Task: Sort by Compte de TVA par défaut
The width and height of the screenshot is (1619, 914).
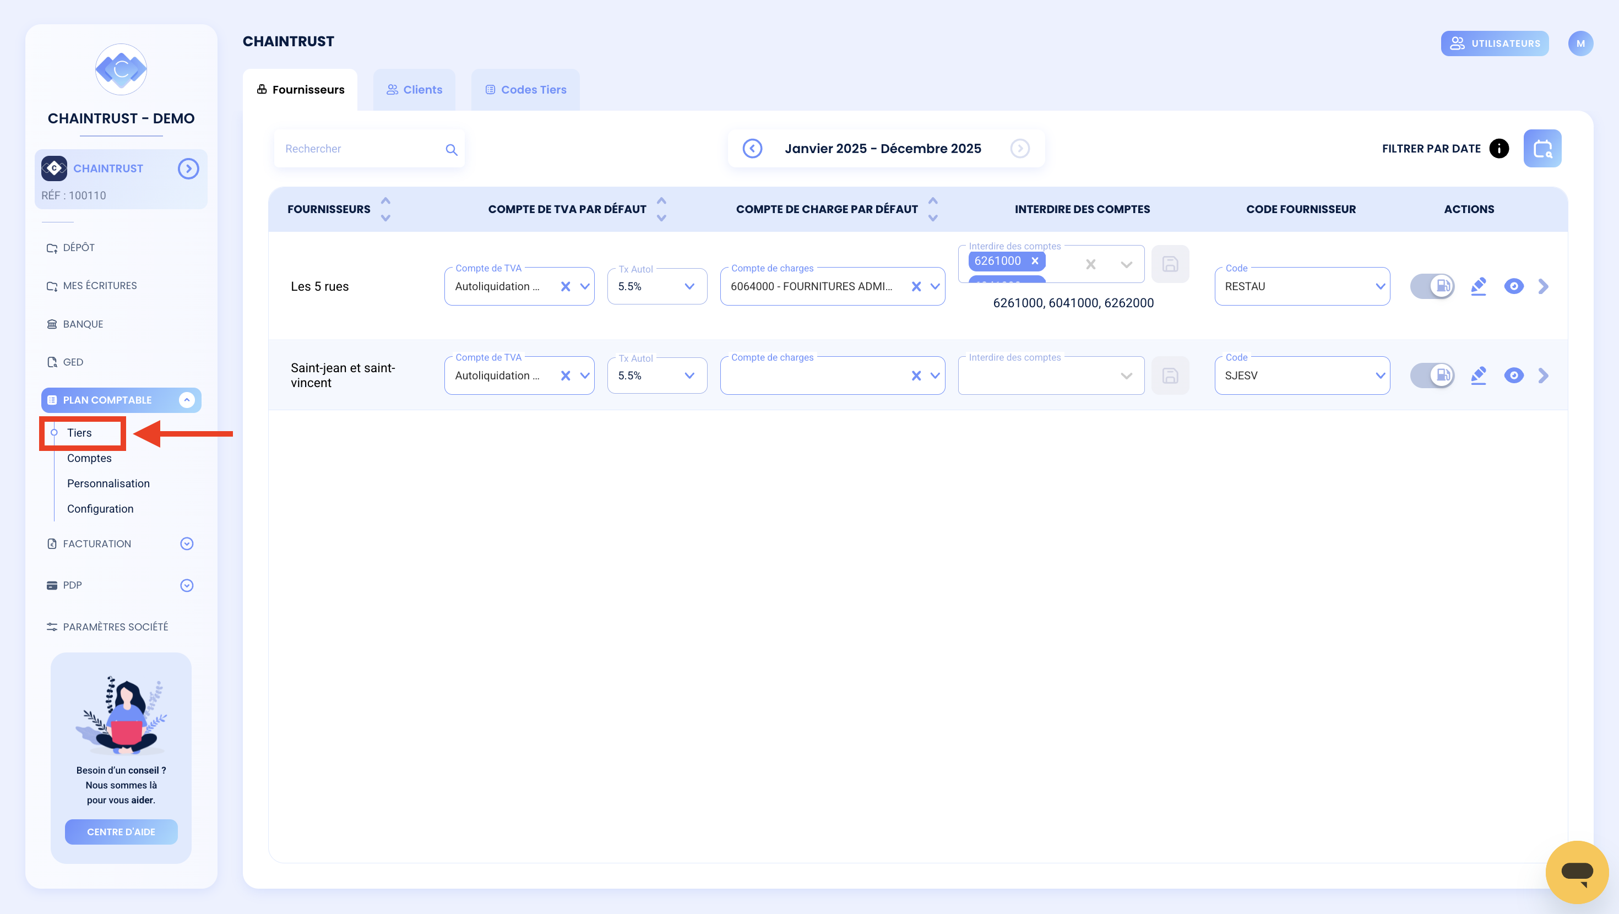Action: 661,209
